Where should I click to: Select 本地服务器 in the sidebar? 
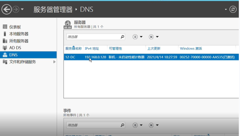tap(19, 34)
